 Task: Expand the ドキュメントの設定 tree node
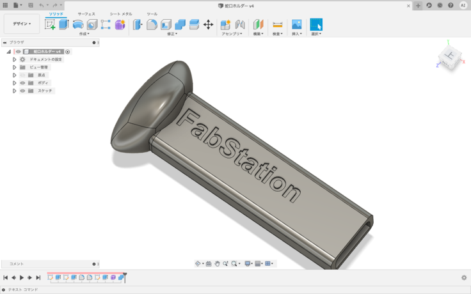pos(14,59)
